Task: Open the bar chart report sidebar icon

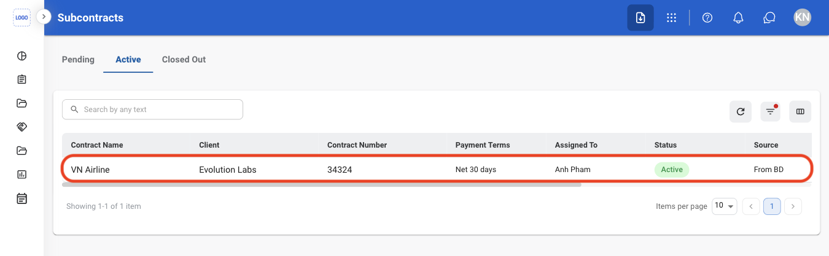Action: click(x=21, y=175)
